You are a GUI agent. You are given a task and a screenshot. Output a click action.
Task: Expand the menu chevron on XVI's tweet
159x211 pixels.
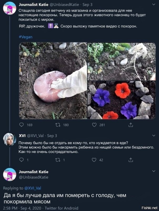point(154,135)
